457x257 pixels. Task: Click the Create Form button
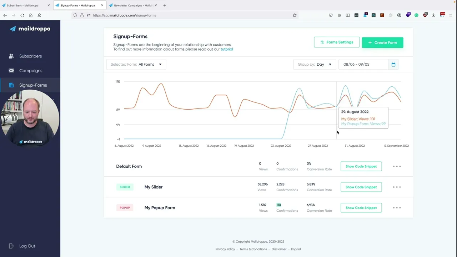(382, 42)
